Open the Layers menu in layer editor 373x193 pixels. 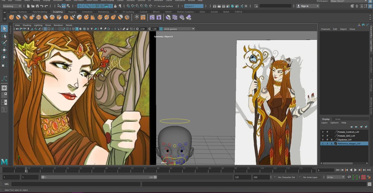[325, 123]
